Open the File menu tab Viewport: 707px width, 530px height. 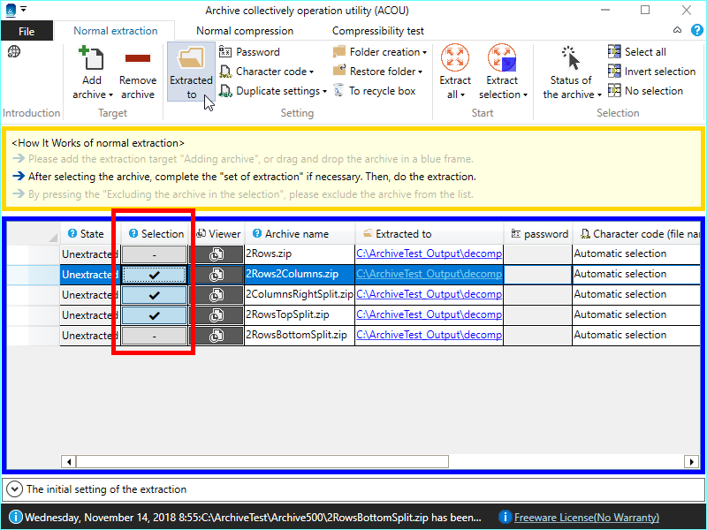(27, 31)
